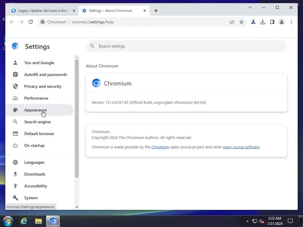Launch Internet Explorer from the taskbar
The height and width of the screenshot is (227, 303).
[x=24, y=221]
